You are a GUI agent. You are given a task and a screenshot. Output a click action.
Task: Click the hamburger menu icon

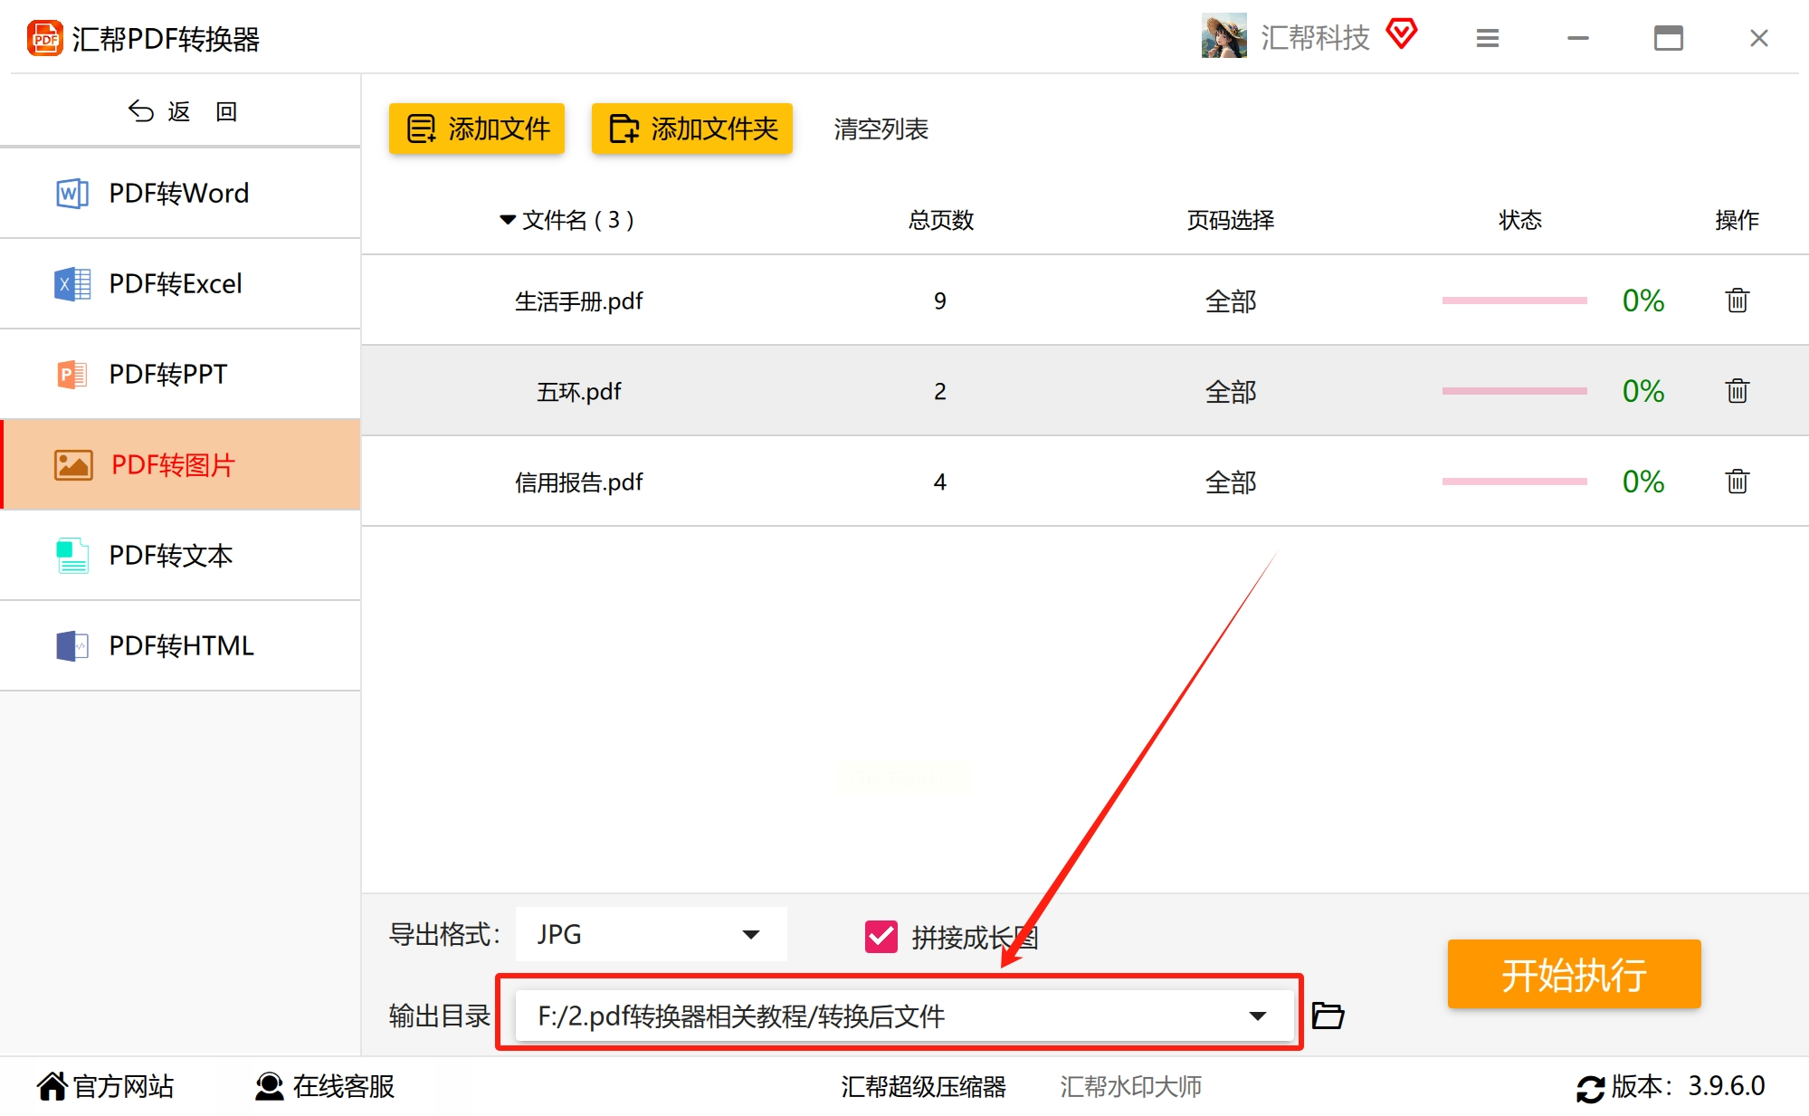click(x=1487, y=39)
